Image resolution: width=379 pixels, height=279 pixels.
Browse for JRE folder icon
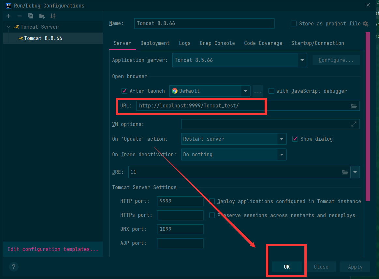345,172
